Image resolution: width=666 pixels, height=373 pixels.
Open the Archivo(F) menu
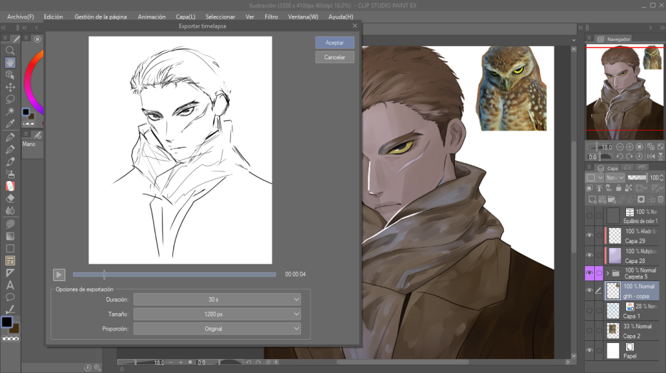click(21, 17)
